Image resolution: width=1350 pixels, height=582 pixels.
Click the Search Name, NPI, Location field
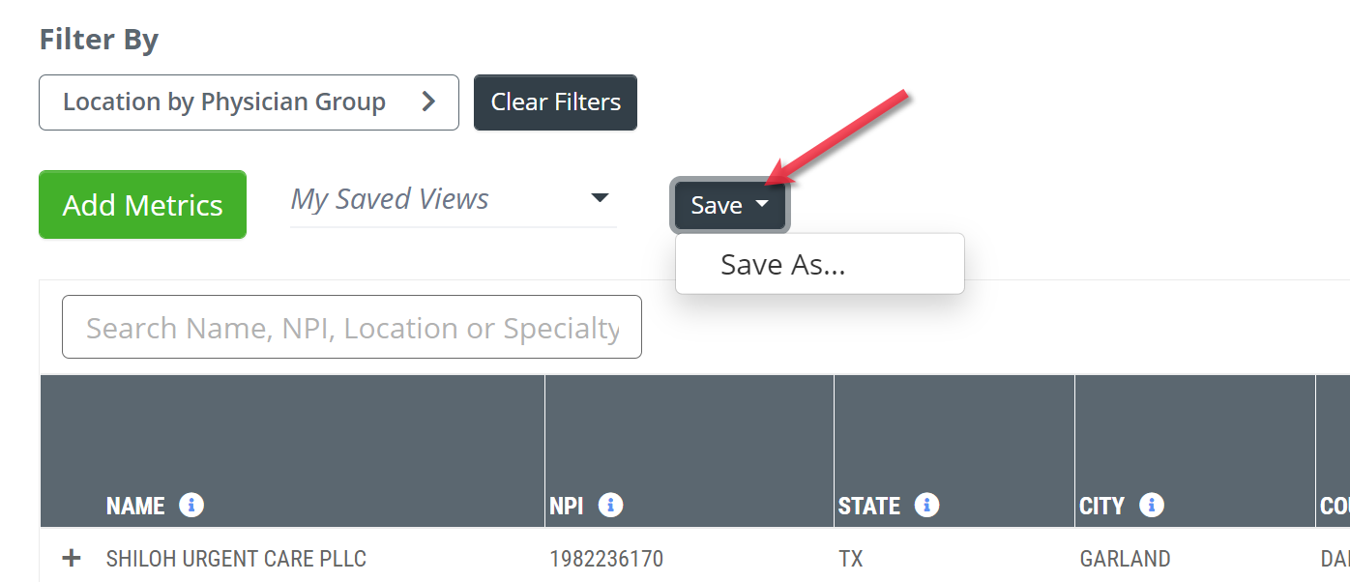[x=352, y=327]
